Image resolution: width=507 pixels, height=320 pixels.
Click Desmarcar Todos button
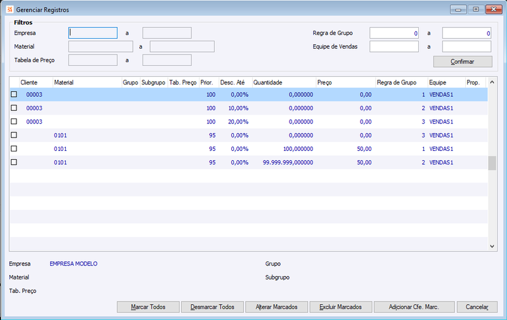pos(212,307)
